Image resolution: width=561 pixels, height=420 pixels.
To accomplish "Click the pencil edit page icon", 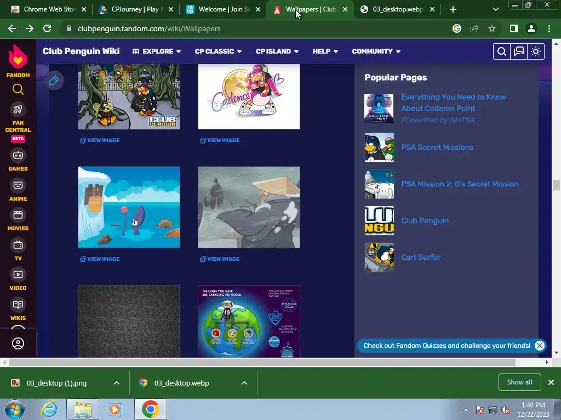I will coord(54,81).
